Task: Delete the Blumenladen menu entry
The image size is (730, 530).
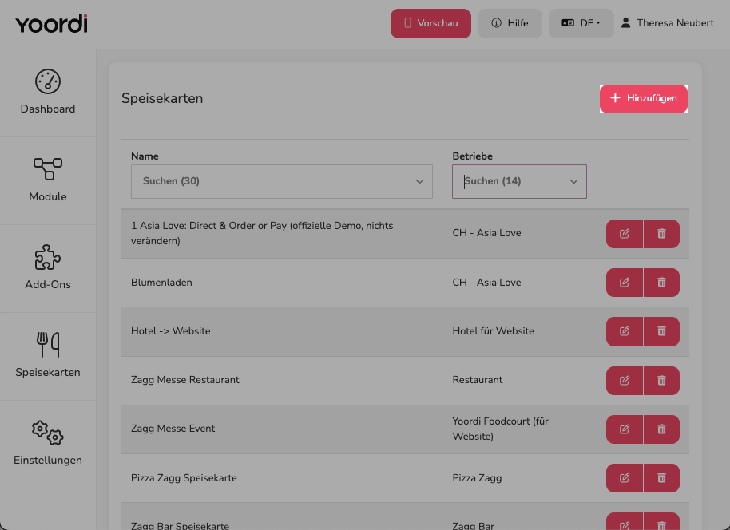Action: click(661, 283)
